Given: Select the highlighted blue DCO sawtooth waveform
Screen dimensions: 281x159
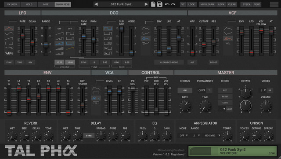Looking at the screenshot, I should click(x=60, y=43).
